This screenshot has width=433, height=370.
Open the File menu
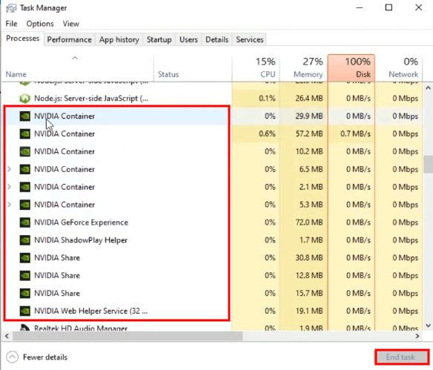click(11, 24)
